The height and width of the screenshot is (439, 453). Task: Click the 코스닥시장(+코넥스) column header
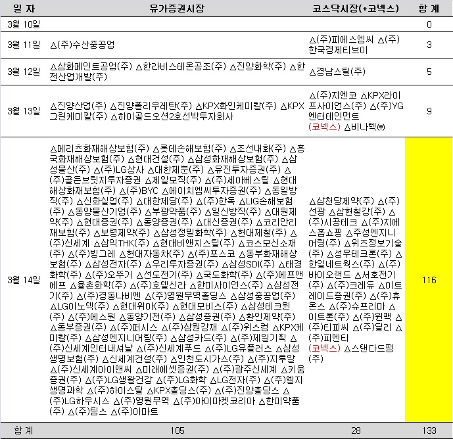point(356,9)
